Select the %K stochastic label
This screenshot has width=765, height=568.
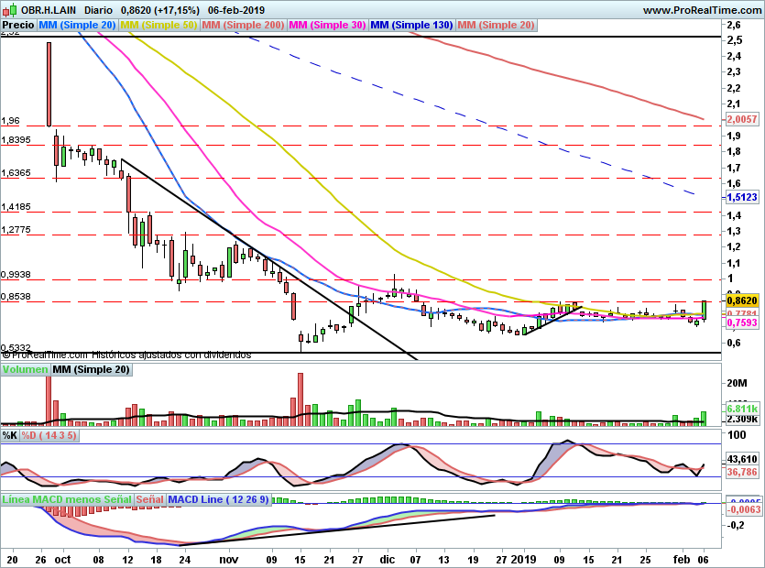tap(10, 435)
